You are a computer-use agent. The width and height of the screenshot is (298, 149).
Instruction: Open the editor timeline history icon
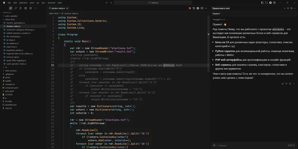(x=194, y=8)
